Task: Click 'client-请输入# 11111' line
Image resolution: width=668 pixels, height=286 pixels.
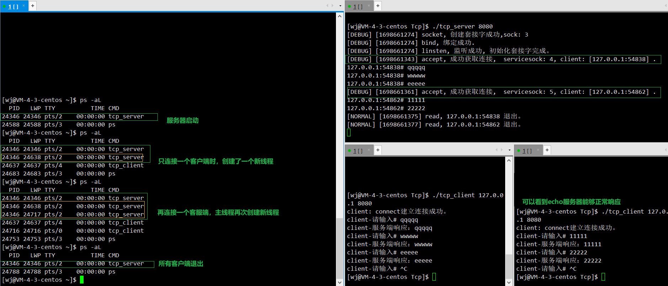Action: pos(552,236)
